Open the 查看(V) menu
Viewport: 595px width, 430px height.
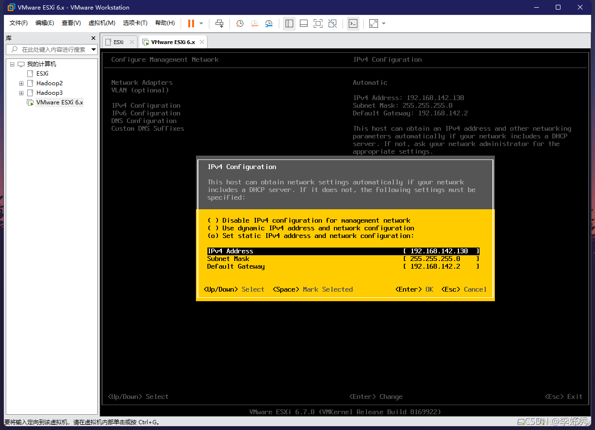[x=71, y=23]
